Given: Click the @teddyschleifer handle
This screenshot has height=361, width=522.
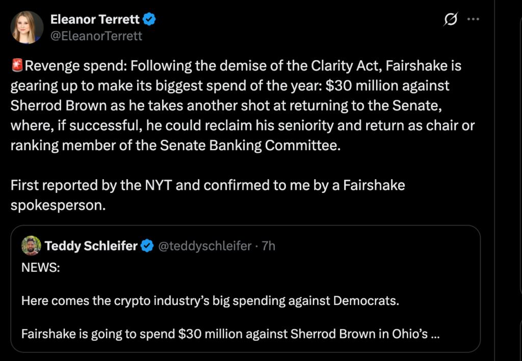Looking at the screenshot, I should pos(205,246).
